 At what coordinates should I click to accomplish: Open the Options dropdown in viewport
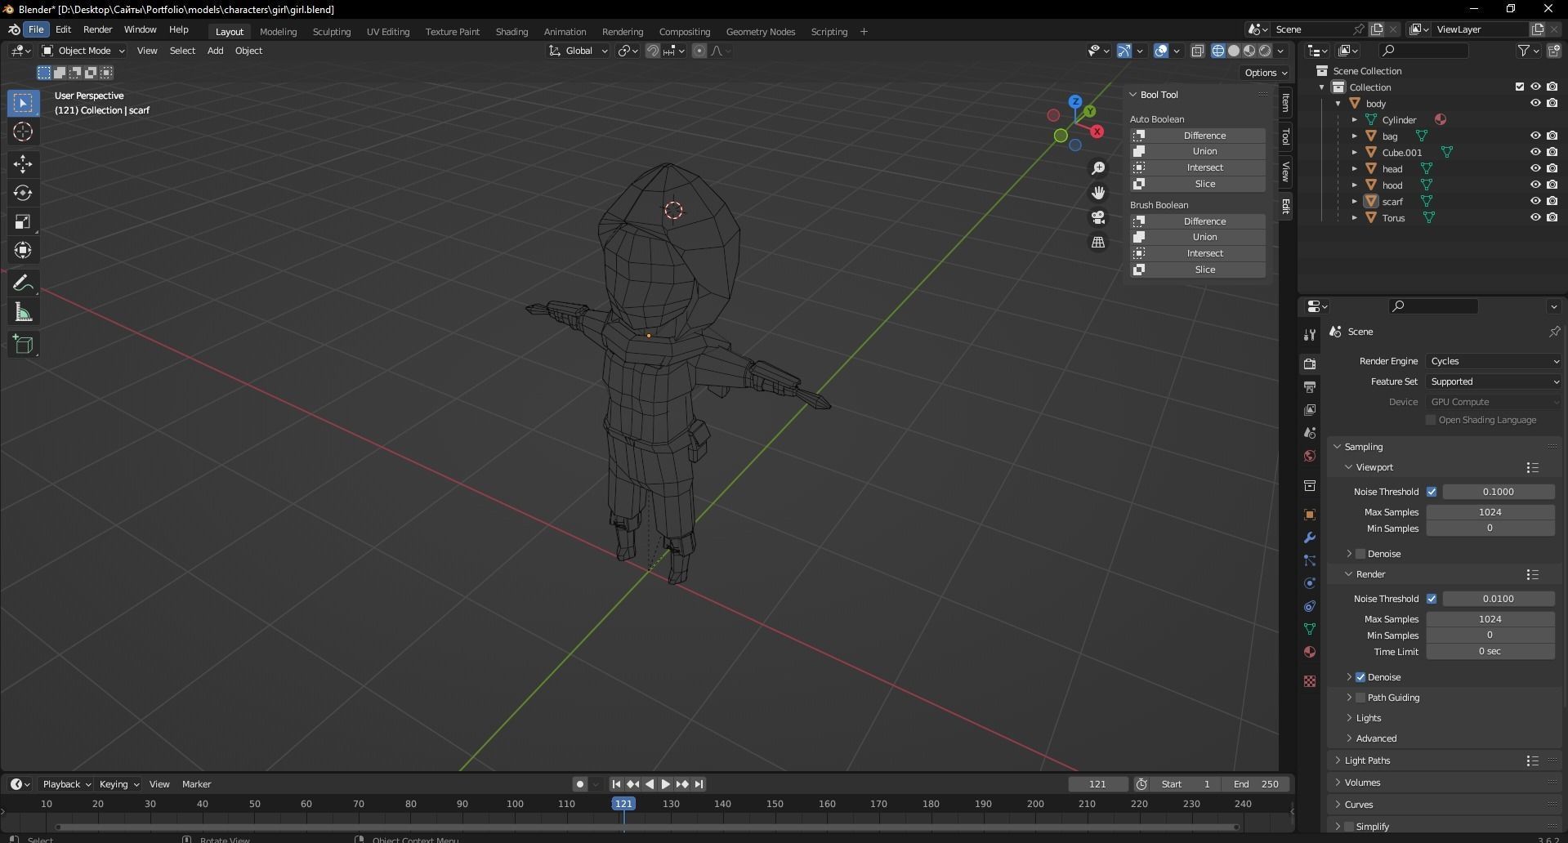click(x=1265, y=73)
